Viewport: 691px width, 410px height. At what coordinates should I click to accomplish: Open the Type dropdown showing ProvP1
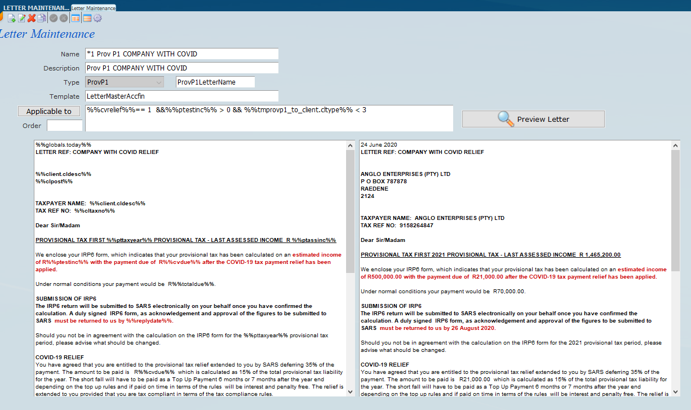(125, 82)
